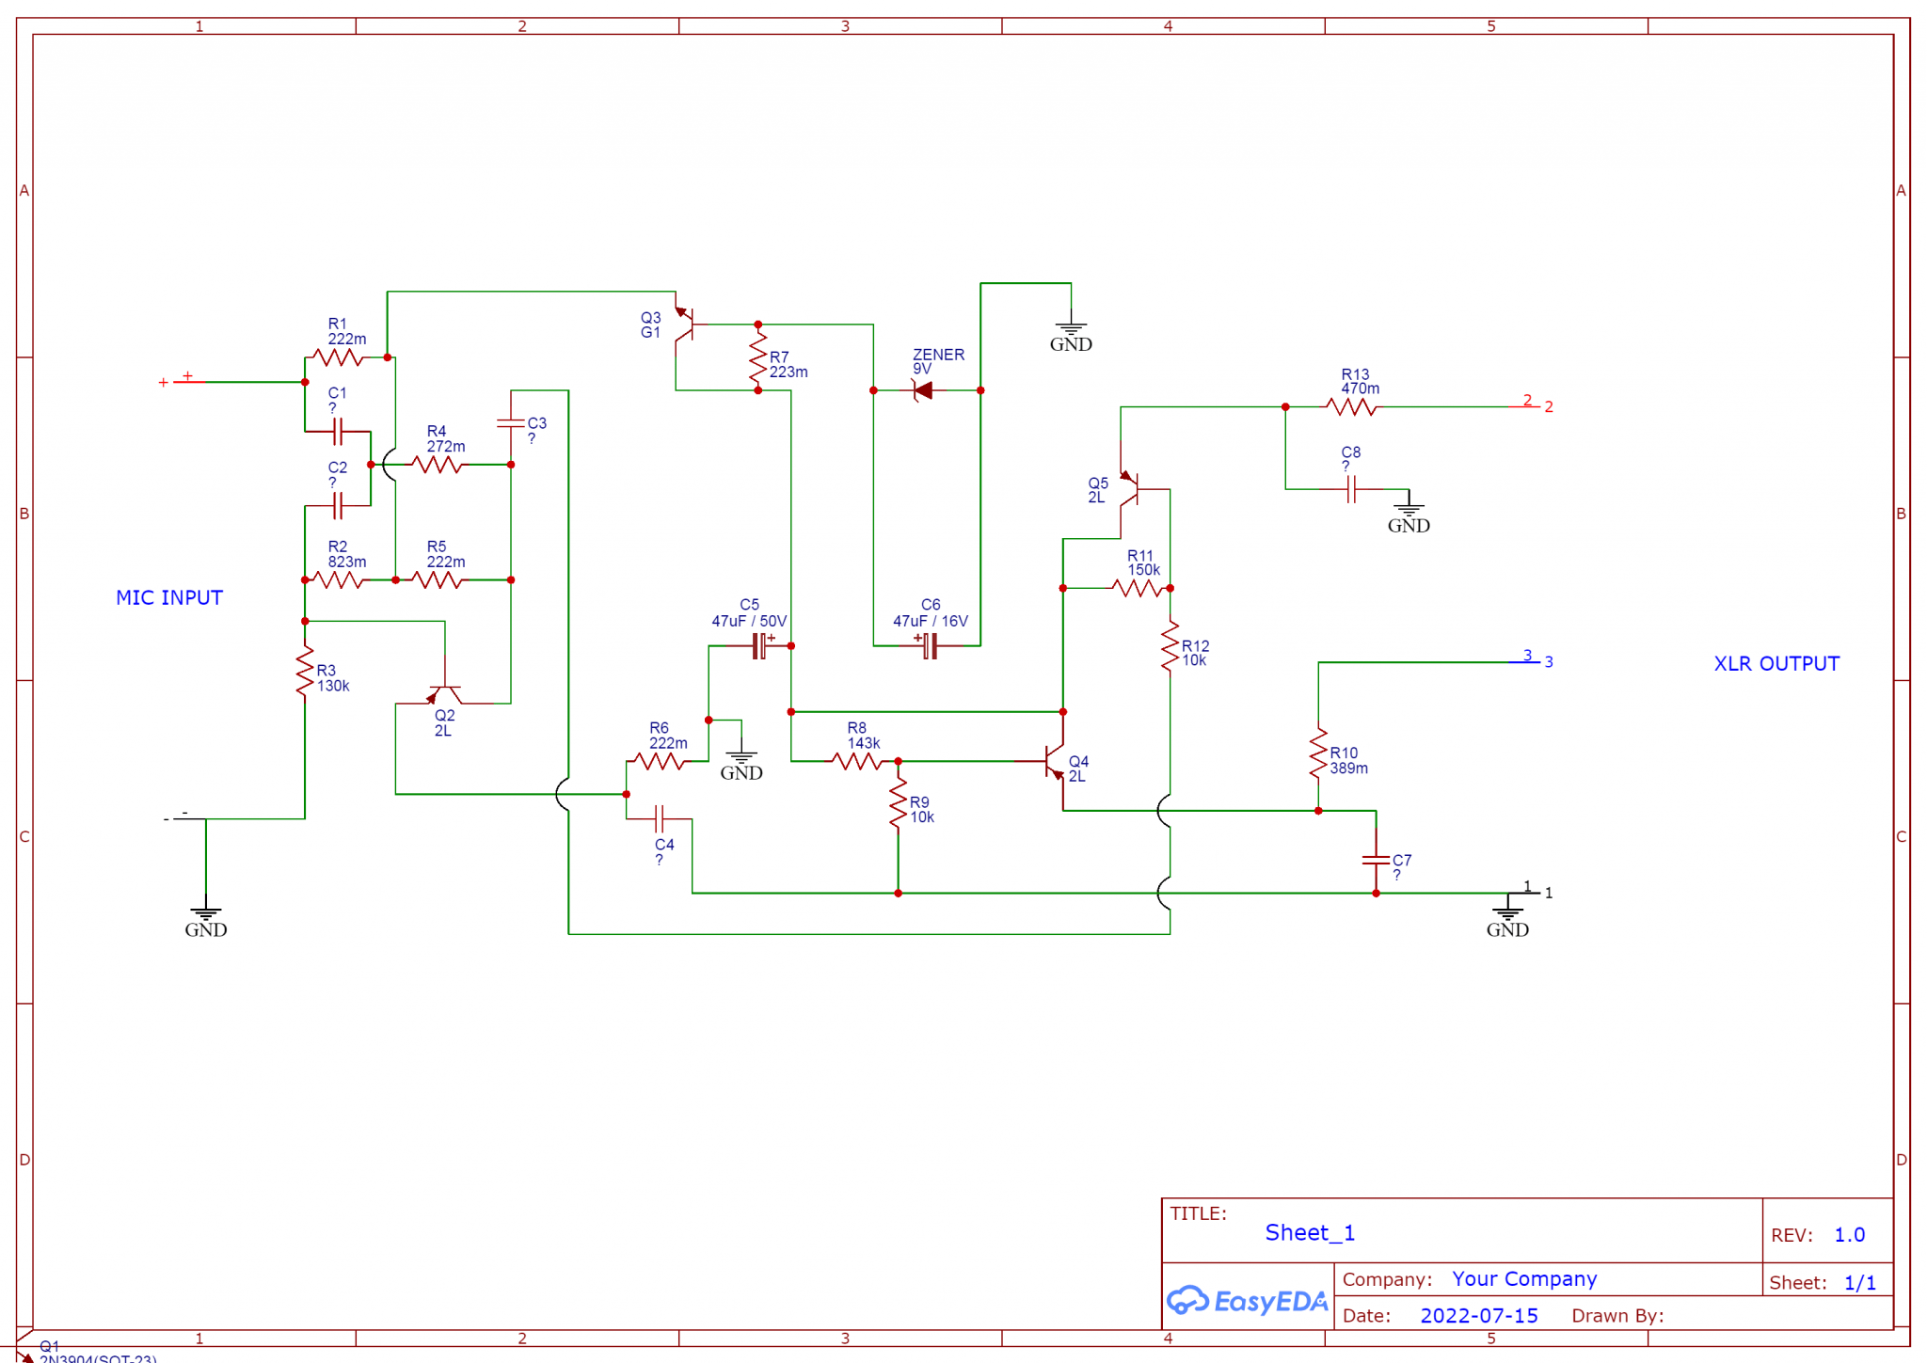Screen dimensions: 1927x1363
Task: Select the R2 823m resistor symbol
Action: click(339, 580)
